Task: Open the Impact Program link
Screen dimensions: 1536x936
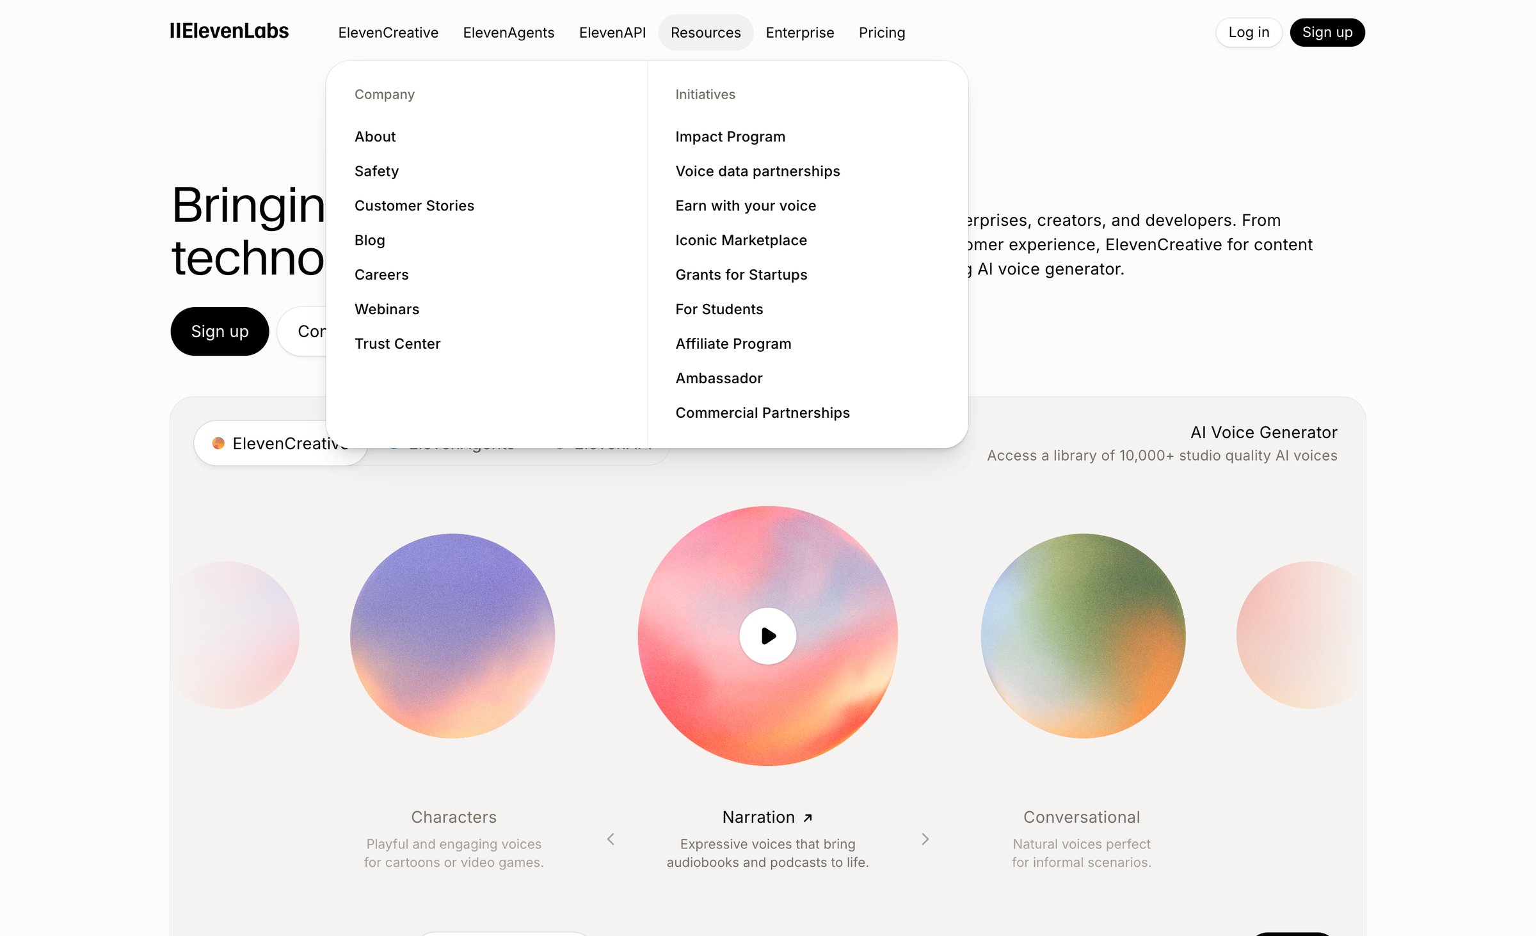Action: 730,136
